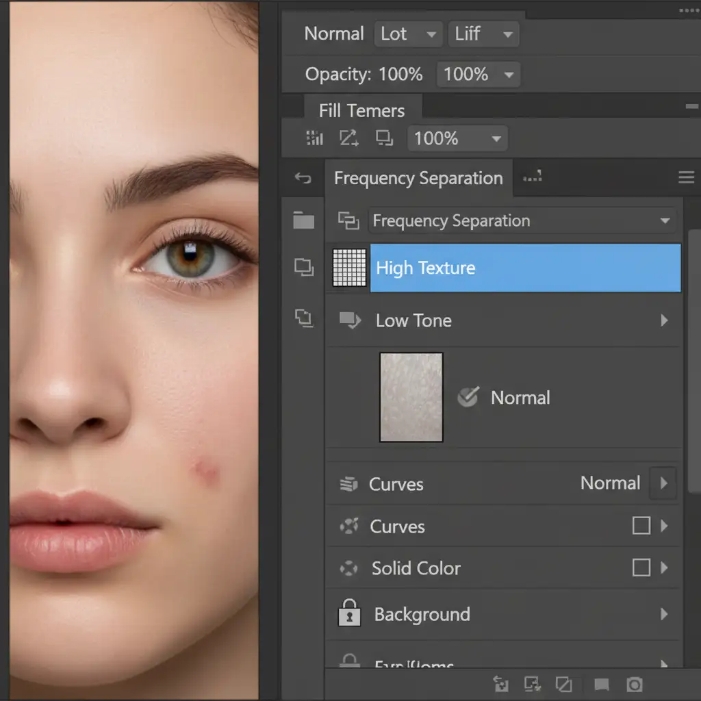Select the Fill Temers tab
Viewport: 701px width, 701px height.
[361, 110]
